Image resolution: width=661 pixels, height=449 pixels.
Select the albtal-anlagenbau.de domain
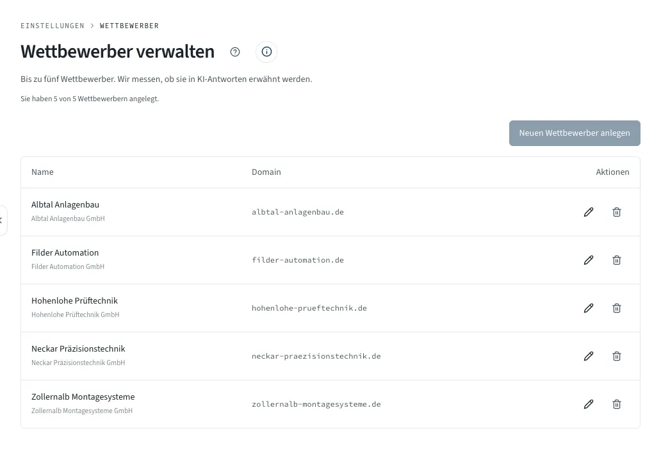[x=298, y=212]
